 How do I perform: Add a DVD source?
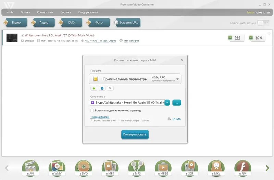tap(71, 22)
